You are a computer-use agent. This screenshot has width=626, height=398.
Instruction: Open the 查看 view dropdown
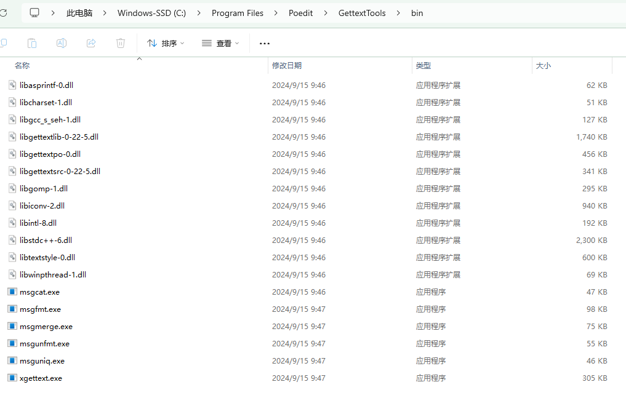coord(220,43)
